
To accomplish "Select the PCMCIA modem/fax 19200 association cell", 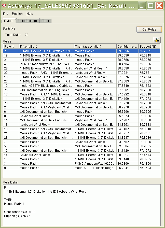I will point(95,164).
